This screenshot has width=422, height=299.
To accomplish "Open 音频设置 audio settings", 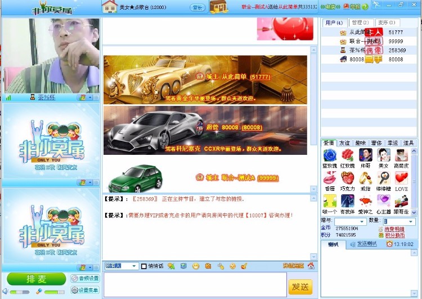I will [85, 278].
